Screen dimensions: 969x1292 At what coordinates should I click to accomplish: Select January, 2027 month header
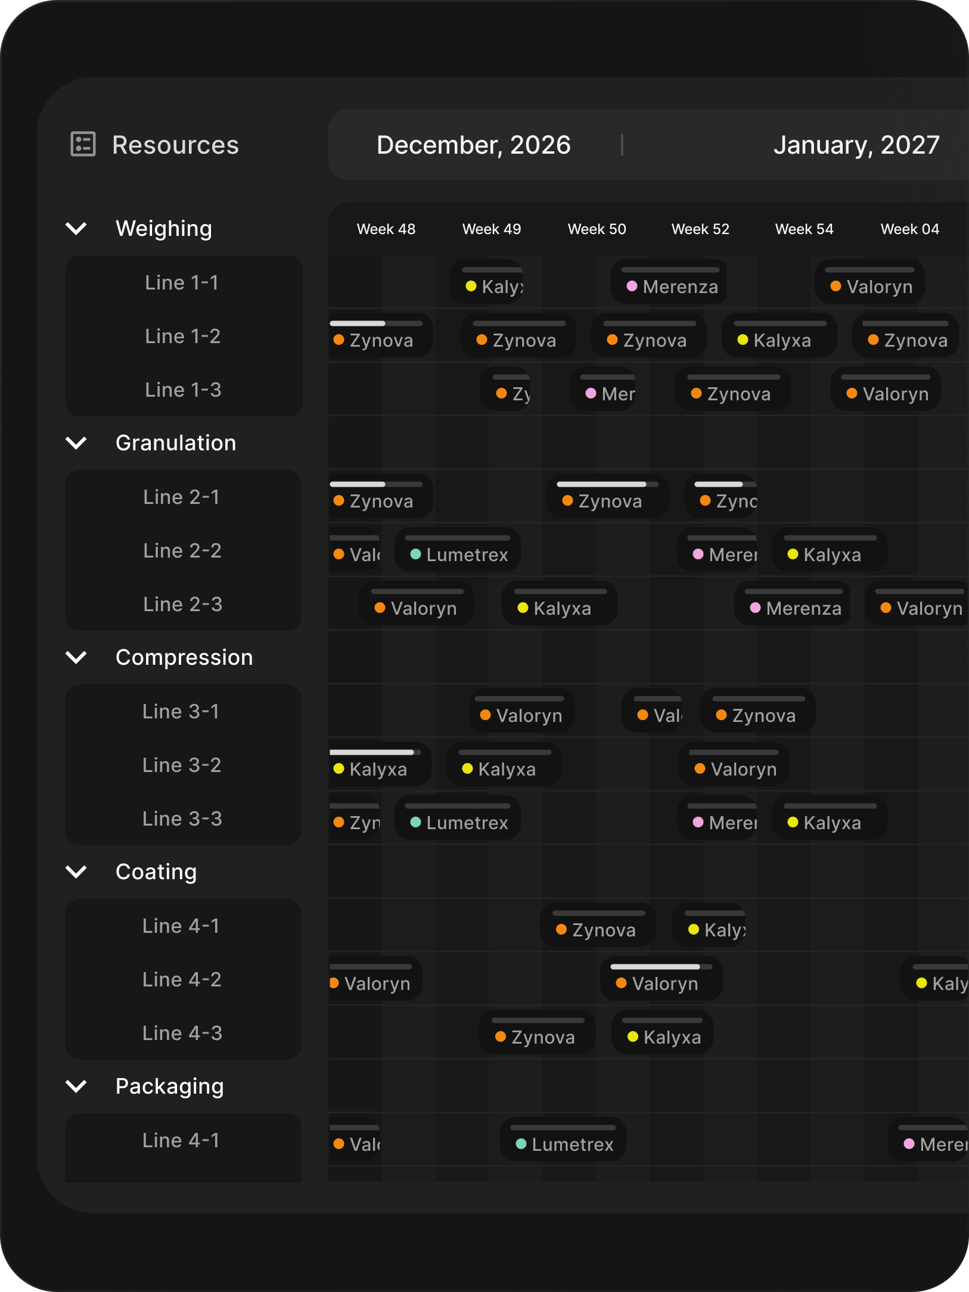point(856,145)
